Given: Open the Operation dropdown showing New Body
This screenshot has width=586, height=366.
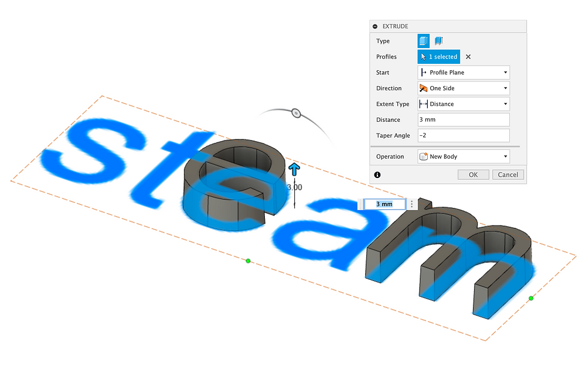Looking at the screenshot, I should (x=464, y=156).
